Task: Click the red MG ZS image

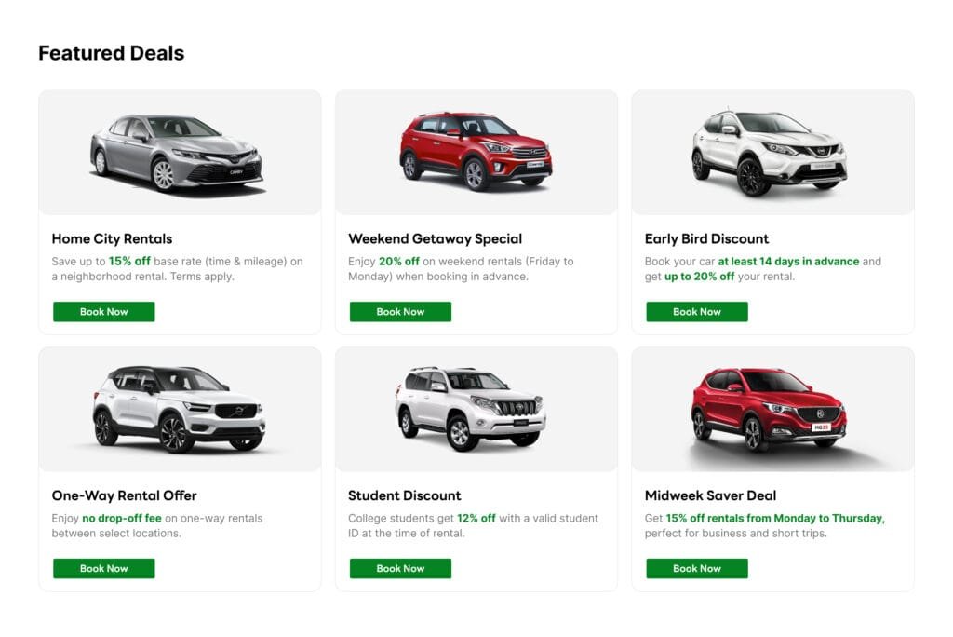Action: pos(772,408)
